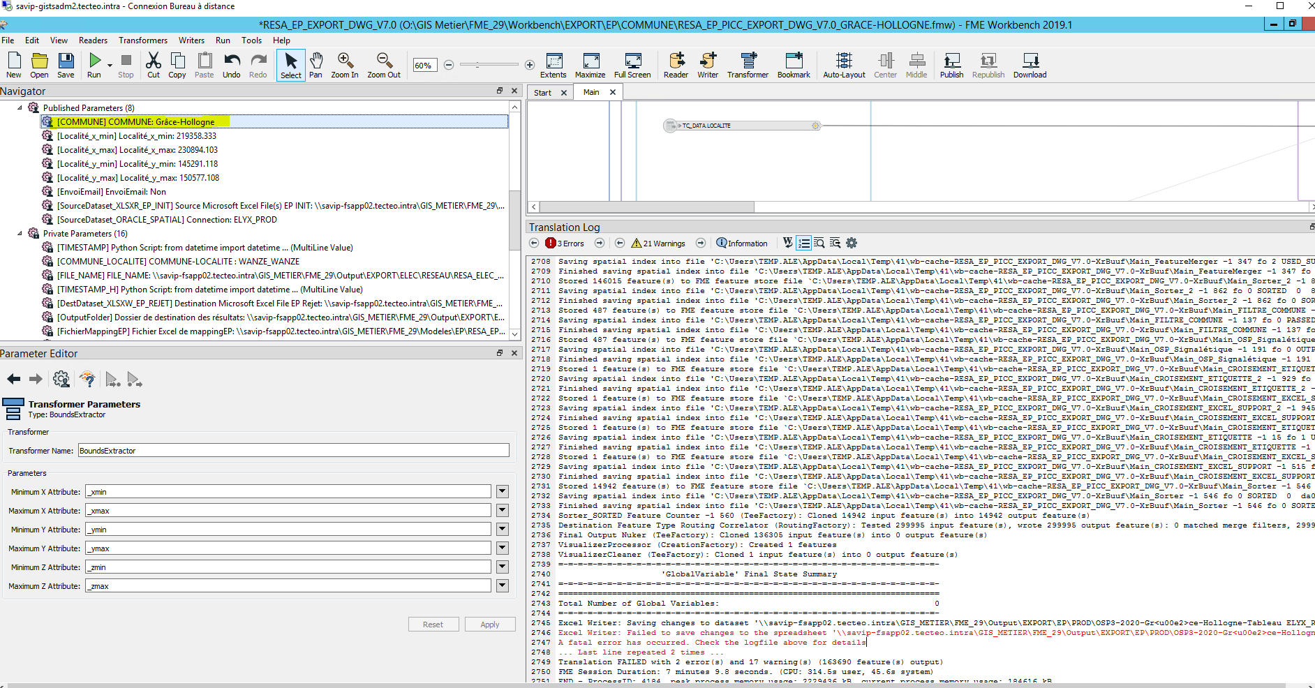
Task: Open transformer help in Parameter Editor
Action: pyautogui.click(x=87, y=379)
